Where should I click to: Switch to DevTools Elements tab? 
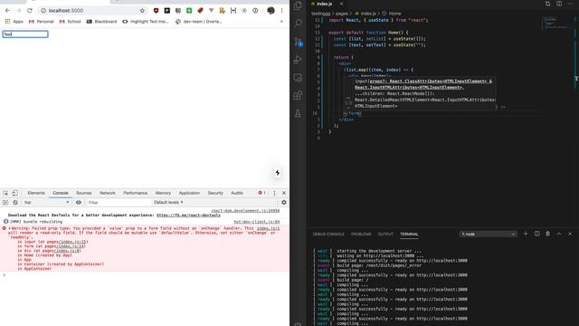coord(36,193)
